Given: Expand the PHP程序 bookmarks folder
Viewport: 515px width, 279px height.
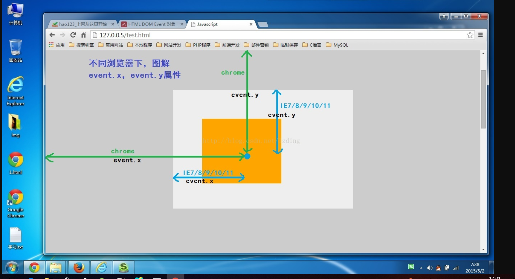Looking at the screenshot, I should (198, 45).
